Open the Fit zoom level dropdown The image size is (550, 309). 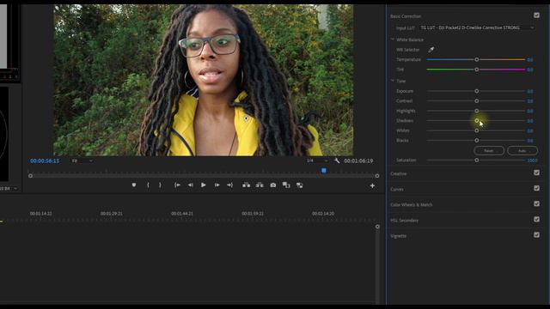click(82, 161)
